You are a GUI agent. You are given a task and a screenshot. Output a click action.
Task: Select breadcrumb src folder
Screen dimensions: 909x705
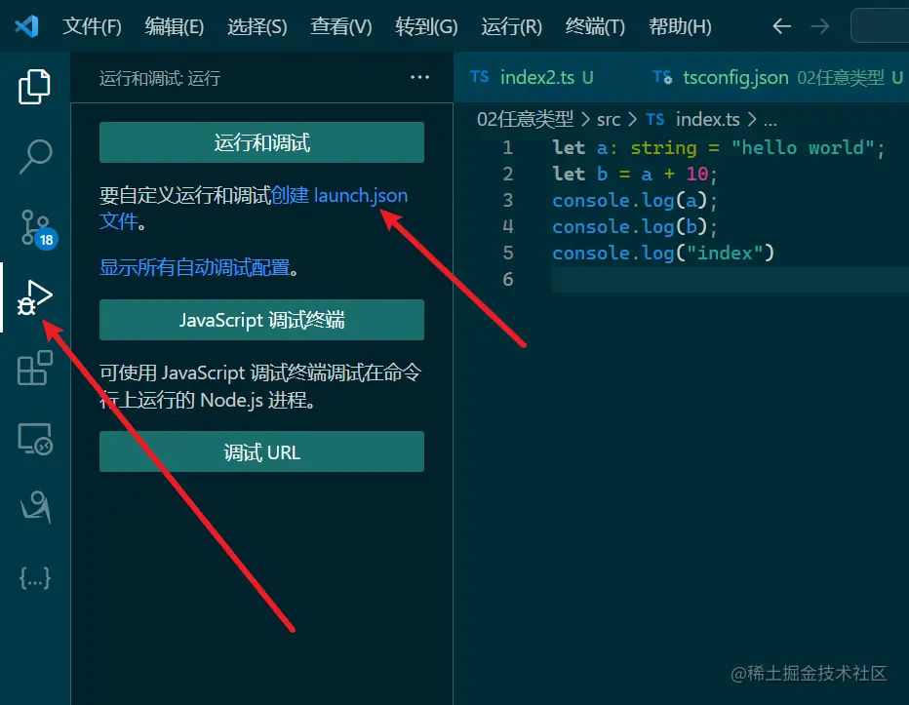(609, 119)
